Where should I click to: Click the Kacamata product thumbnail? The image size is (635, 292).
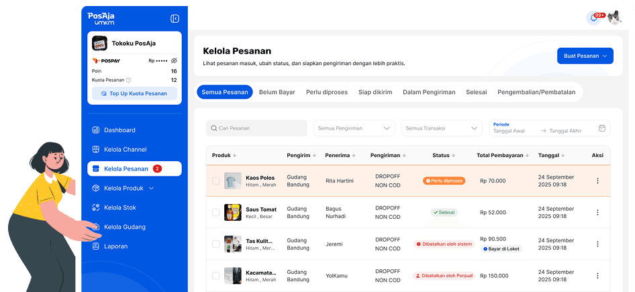[233, 276]
